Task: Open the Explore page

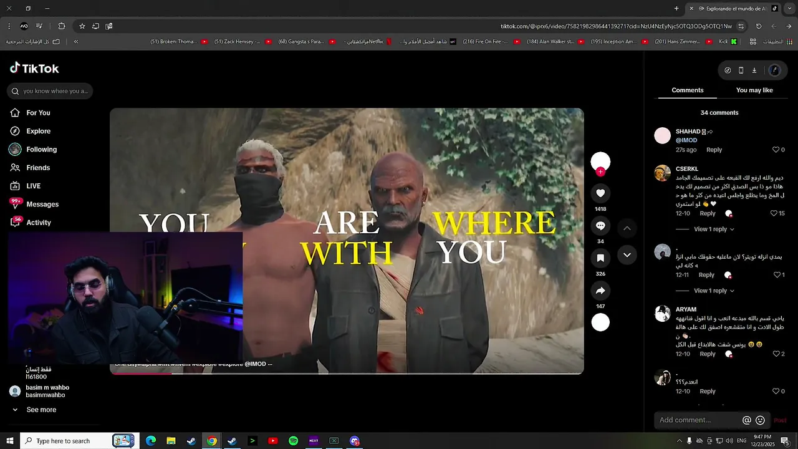Action: tap(38, 131)
